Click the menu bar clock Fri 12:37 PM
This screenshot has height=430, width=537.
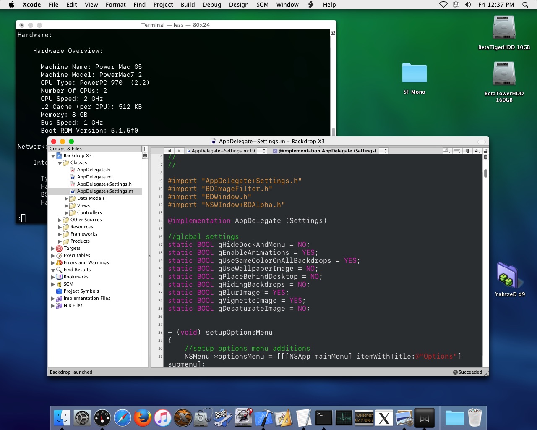click(496, 5)
